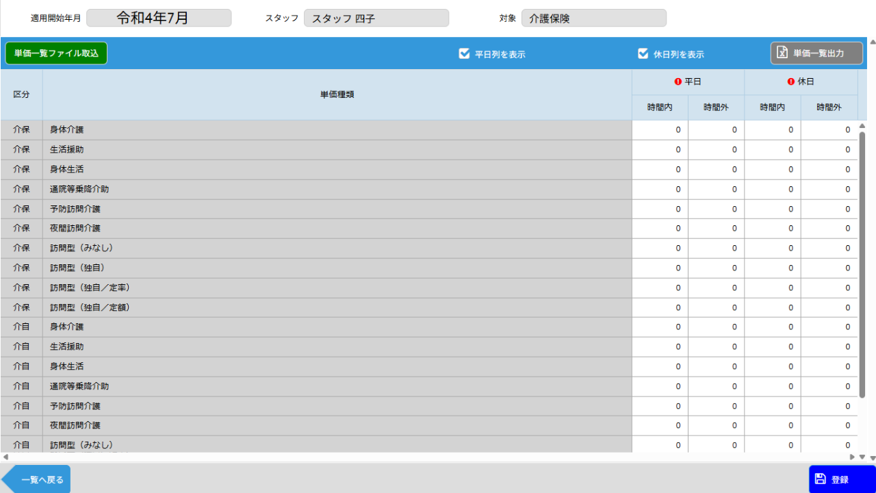Screen dimensions: 876x493
Task: Edit 平日 時間内 value for 介自 身体生活
Action: [x=660, y=367]
